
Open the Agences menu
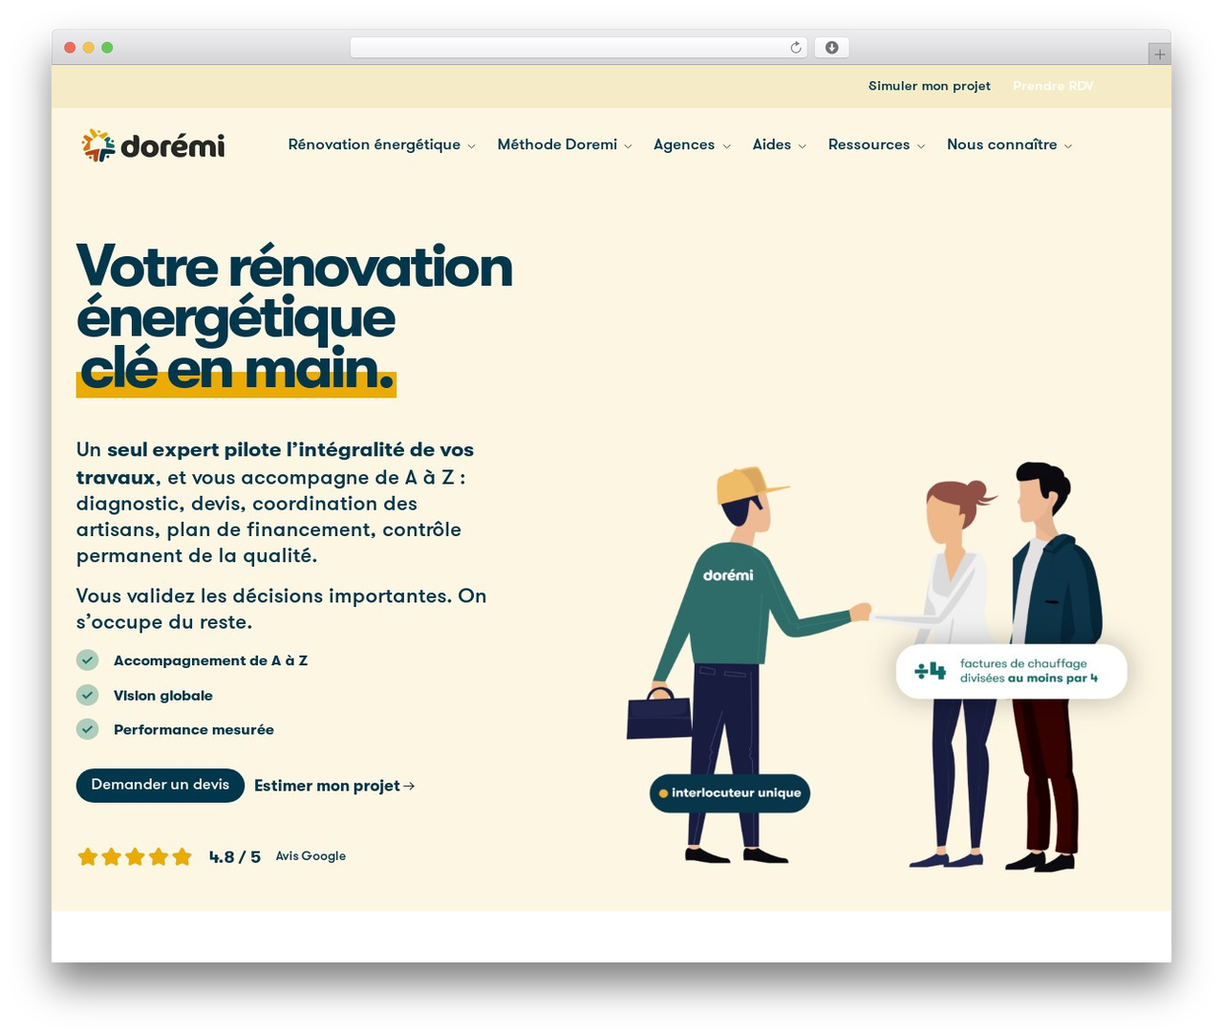click(684, 144)
